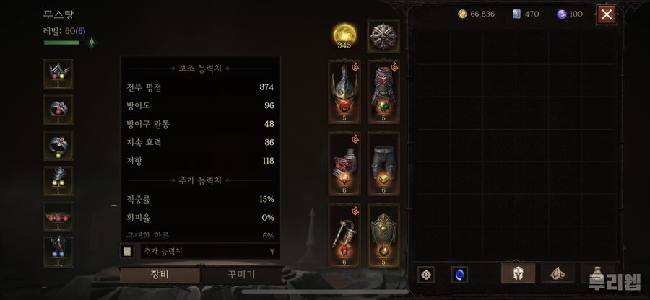This screenshot has width=650, height=300.
Task: Select the amulet slot at the top of the left column
Action: click(x=58, y=74)
